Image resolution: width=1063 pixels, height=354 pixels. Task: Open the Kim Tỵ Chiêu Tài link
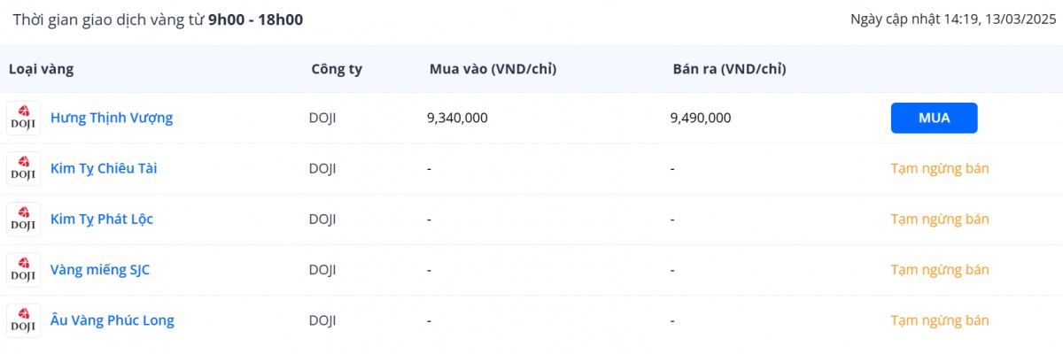pyautogui.click(x=104, y=168)
